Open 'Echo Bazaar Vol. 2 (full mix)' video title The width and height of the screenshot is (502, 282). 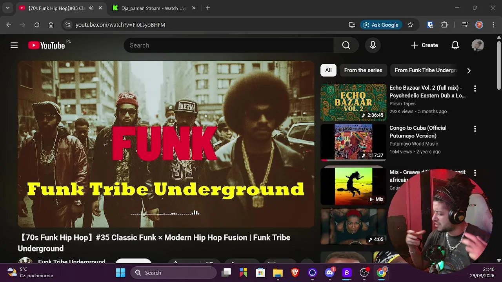[x=427, y=92]
